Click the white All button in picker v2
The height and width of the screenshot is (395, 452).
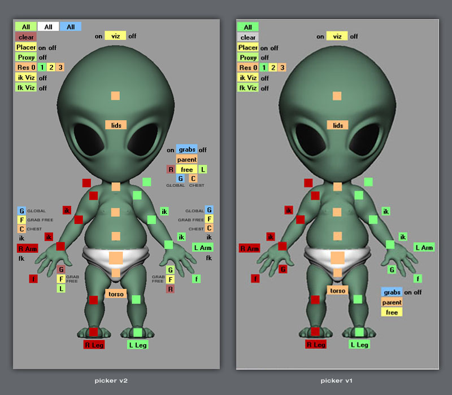click(48, 27)
